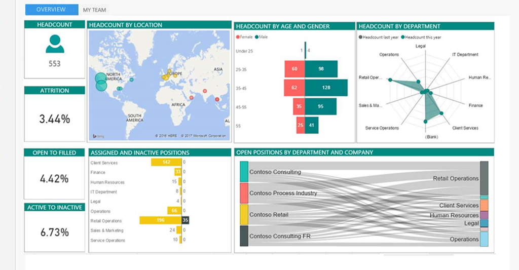Open the My Team tab
The image size is (519, 270).
(94, 10)
